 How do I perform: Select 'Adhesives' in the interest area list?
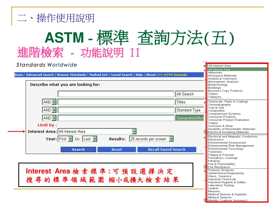coord(215,72)
